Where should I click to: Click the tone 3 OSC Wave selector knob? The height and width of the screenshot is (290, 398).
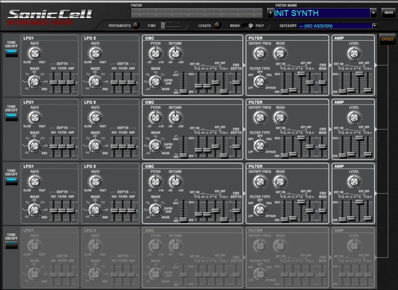click(155, 210)
